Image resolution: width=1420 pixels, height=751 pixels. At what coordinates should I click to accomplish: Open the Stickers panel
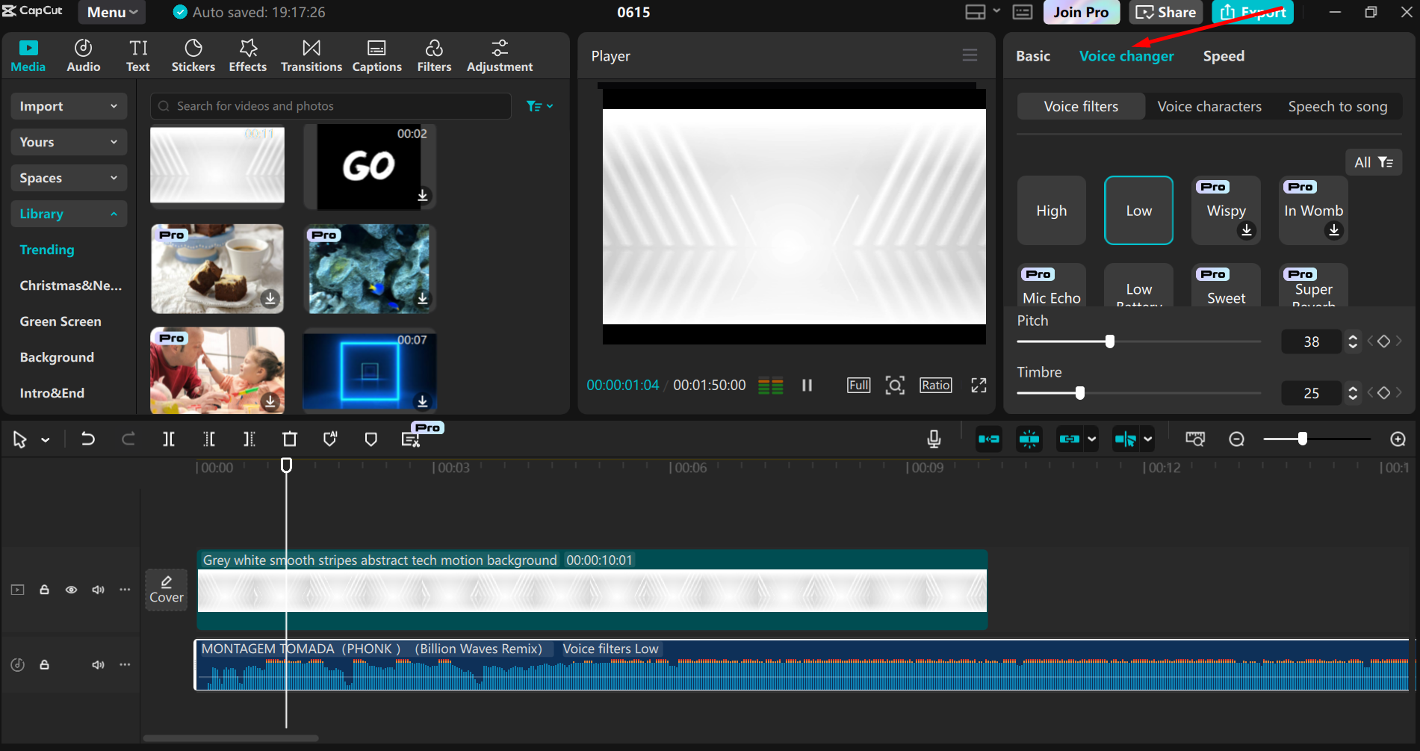pyautogui.click(x=193, y=56)
